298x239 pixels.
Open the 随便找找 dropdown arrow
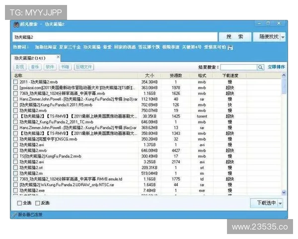click(283, 37)
